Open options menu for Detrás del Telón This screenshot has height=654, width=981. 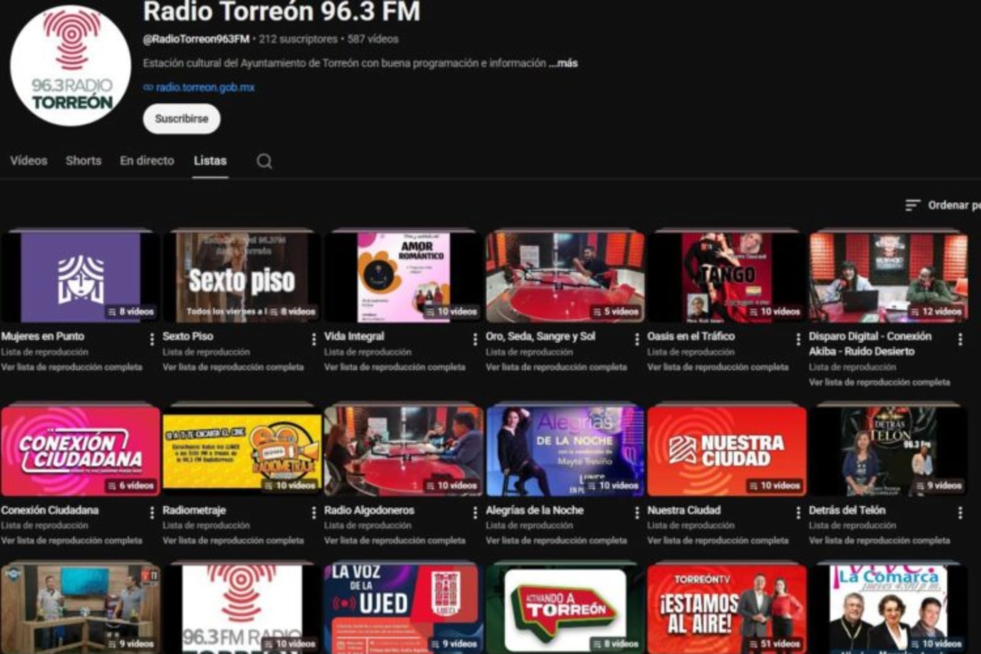960,512
